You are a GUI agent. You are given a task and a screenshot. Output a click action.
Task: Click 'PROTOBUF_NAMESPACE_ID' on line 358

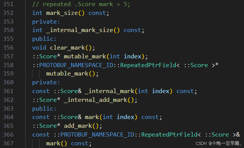[76, 65]
